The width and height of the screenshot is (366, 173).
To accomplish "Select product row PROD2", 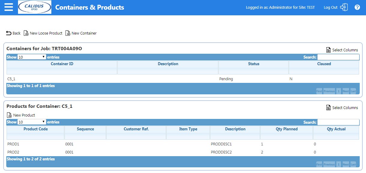I will [x=183, y=152].
